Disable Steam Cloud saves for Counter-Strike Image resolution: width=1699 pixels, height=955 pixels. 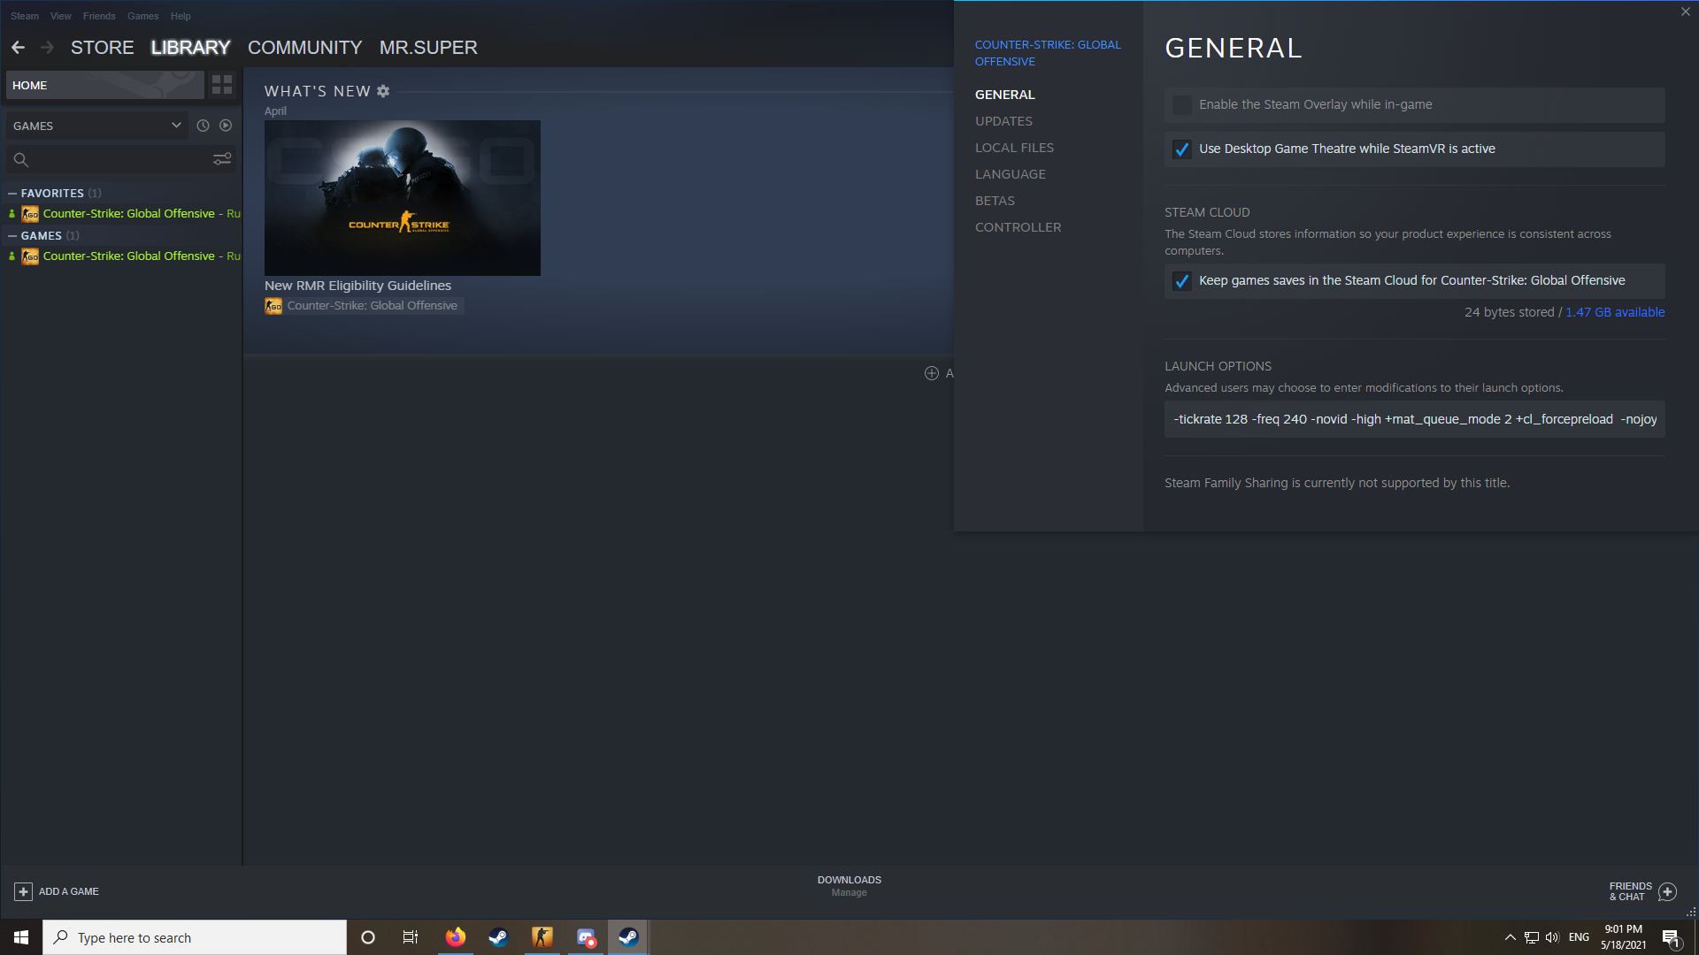pos(1181,281)
